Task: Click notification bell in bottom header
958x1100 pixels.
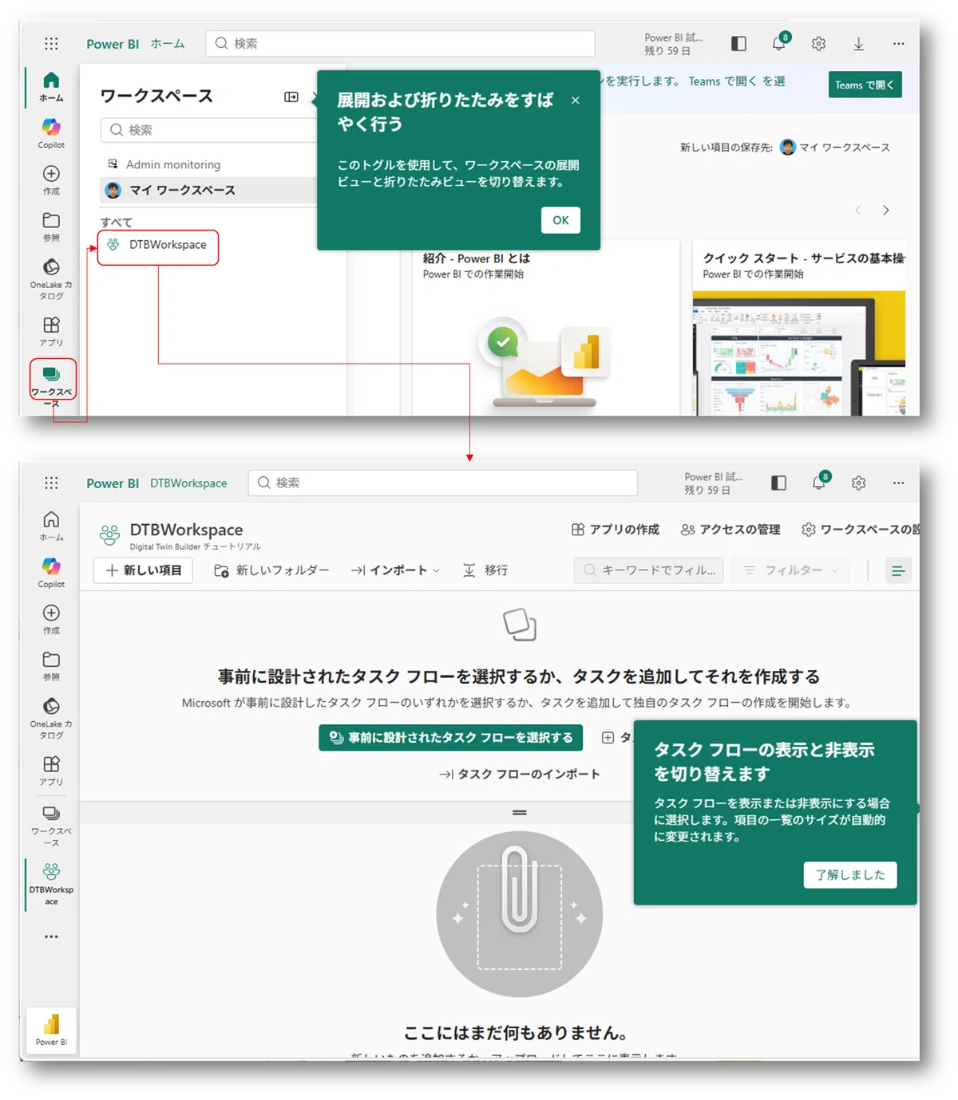Action: tap(819, 482)
